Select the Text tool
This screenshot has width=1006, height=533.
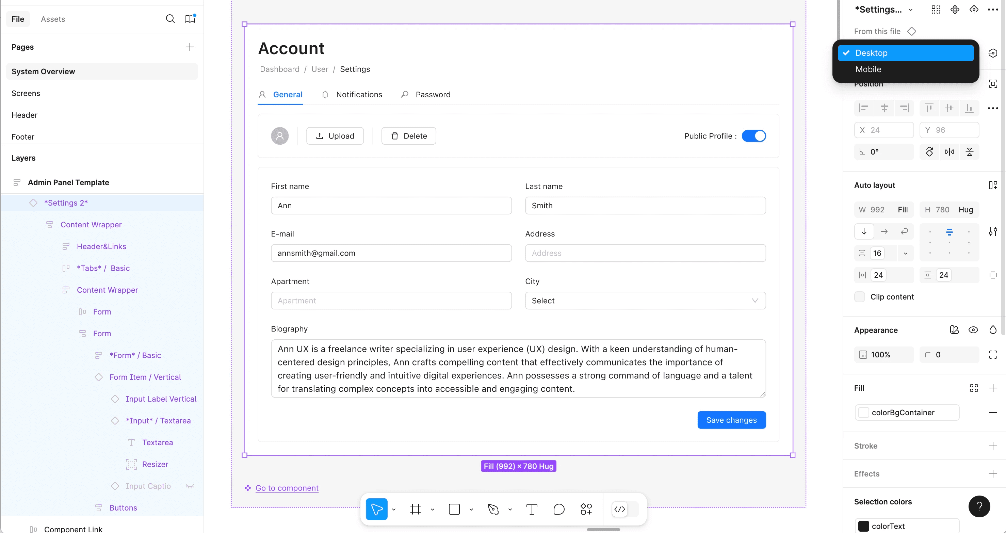[x=532, y=509]
